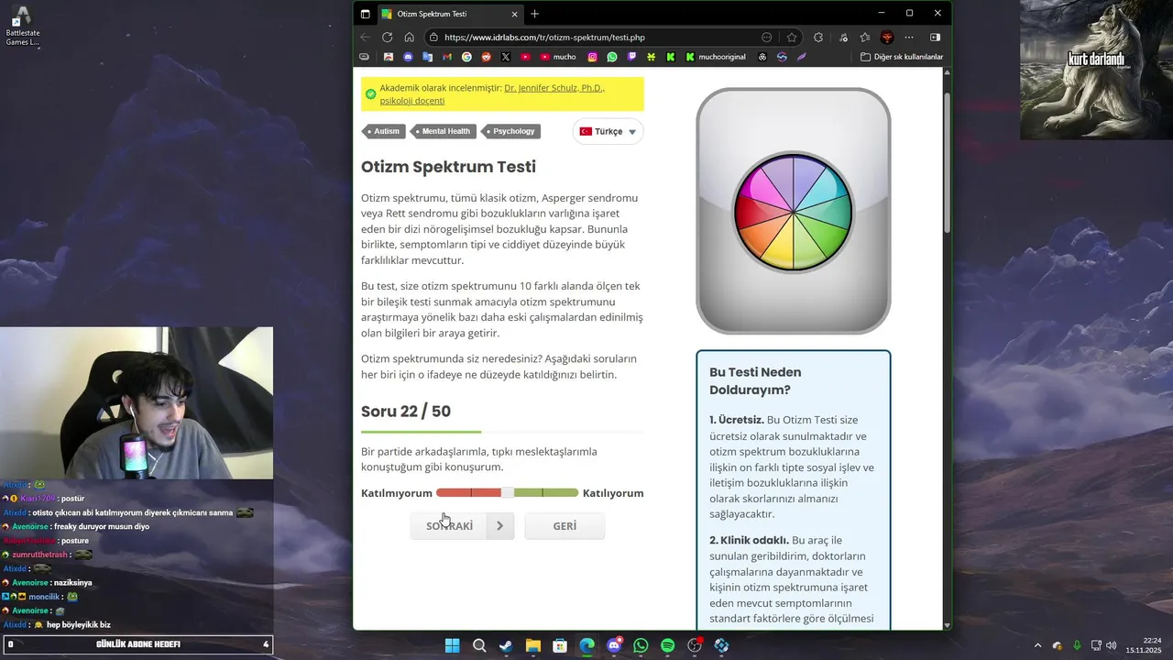View site information lock icon
1173x660 pixels.
(433, 38)
